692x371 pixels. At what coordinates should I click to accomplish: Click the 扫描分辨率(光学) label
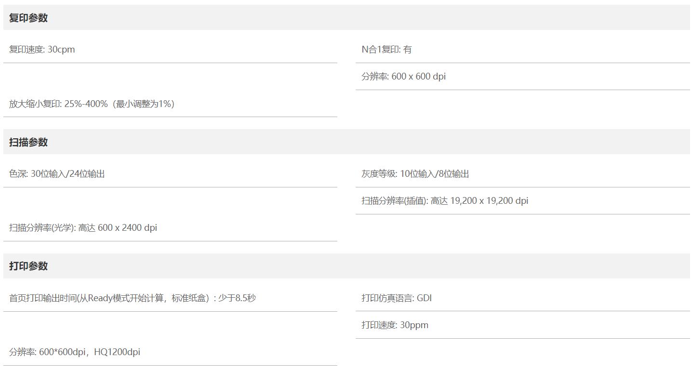pos(41,228)
